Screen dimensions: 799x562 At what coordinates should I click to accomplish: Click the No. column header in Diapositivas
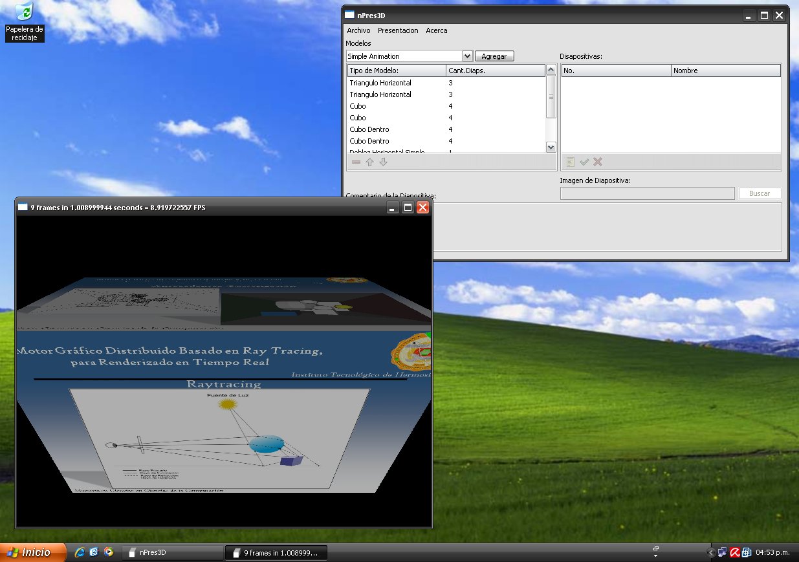coord(616,70)
